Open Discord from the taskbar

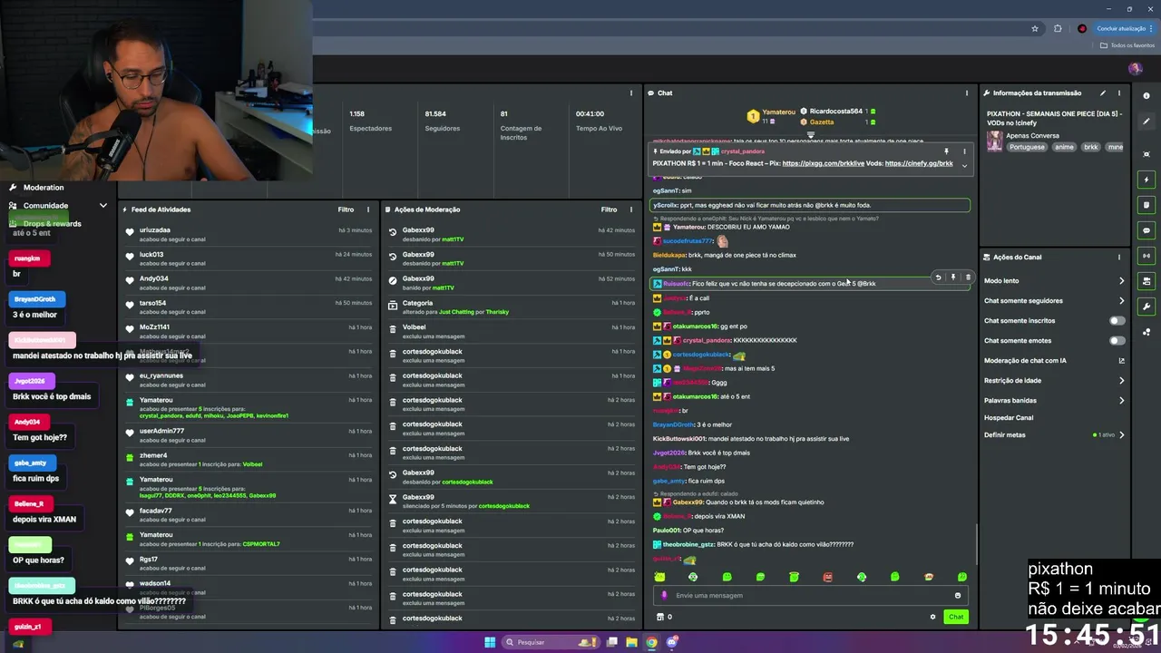point(672,642)
